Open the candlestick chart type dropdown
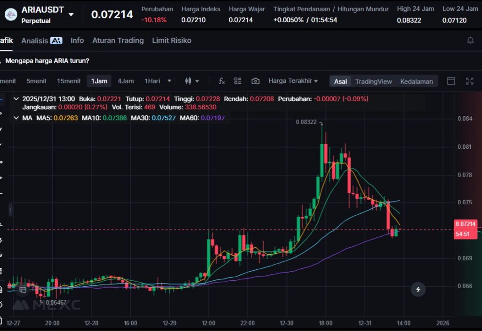The width and height of the screenshot is (482, 331). 191,81
